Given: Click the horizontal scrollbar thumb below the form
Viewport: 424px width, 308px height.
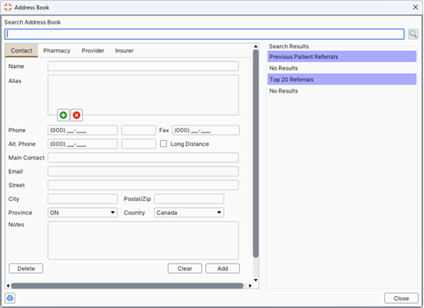Looking at the screenshot, I should point(127,286).
